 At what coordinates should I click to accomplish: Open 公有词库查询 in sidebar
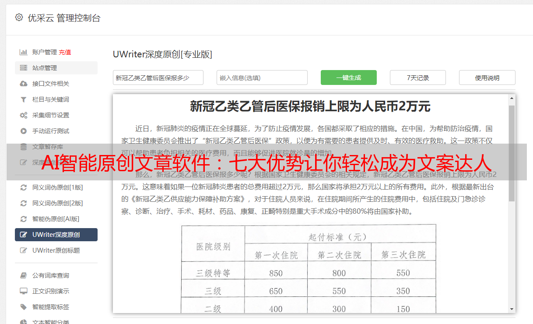coord(56,275)
